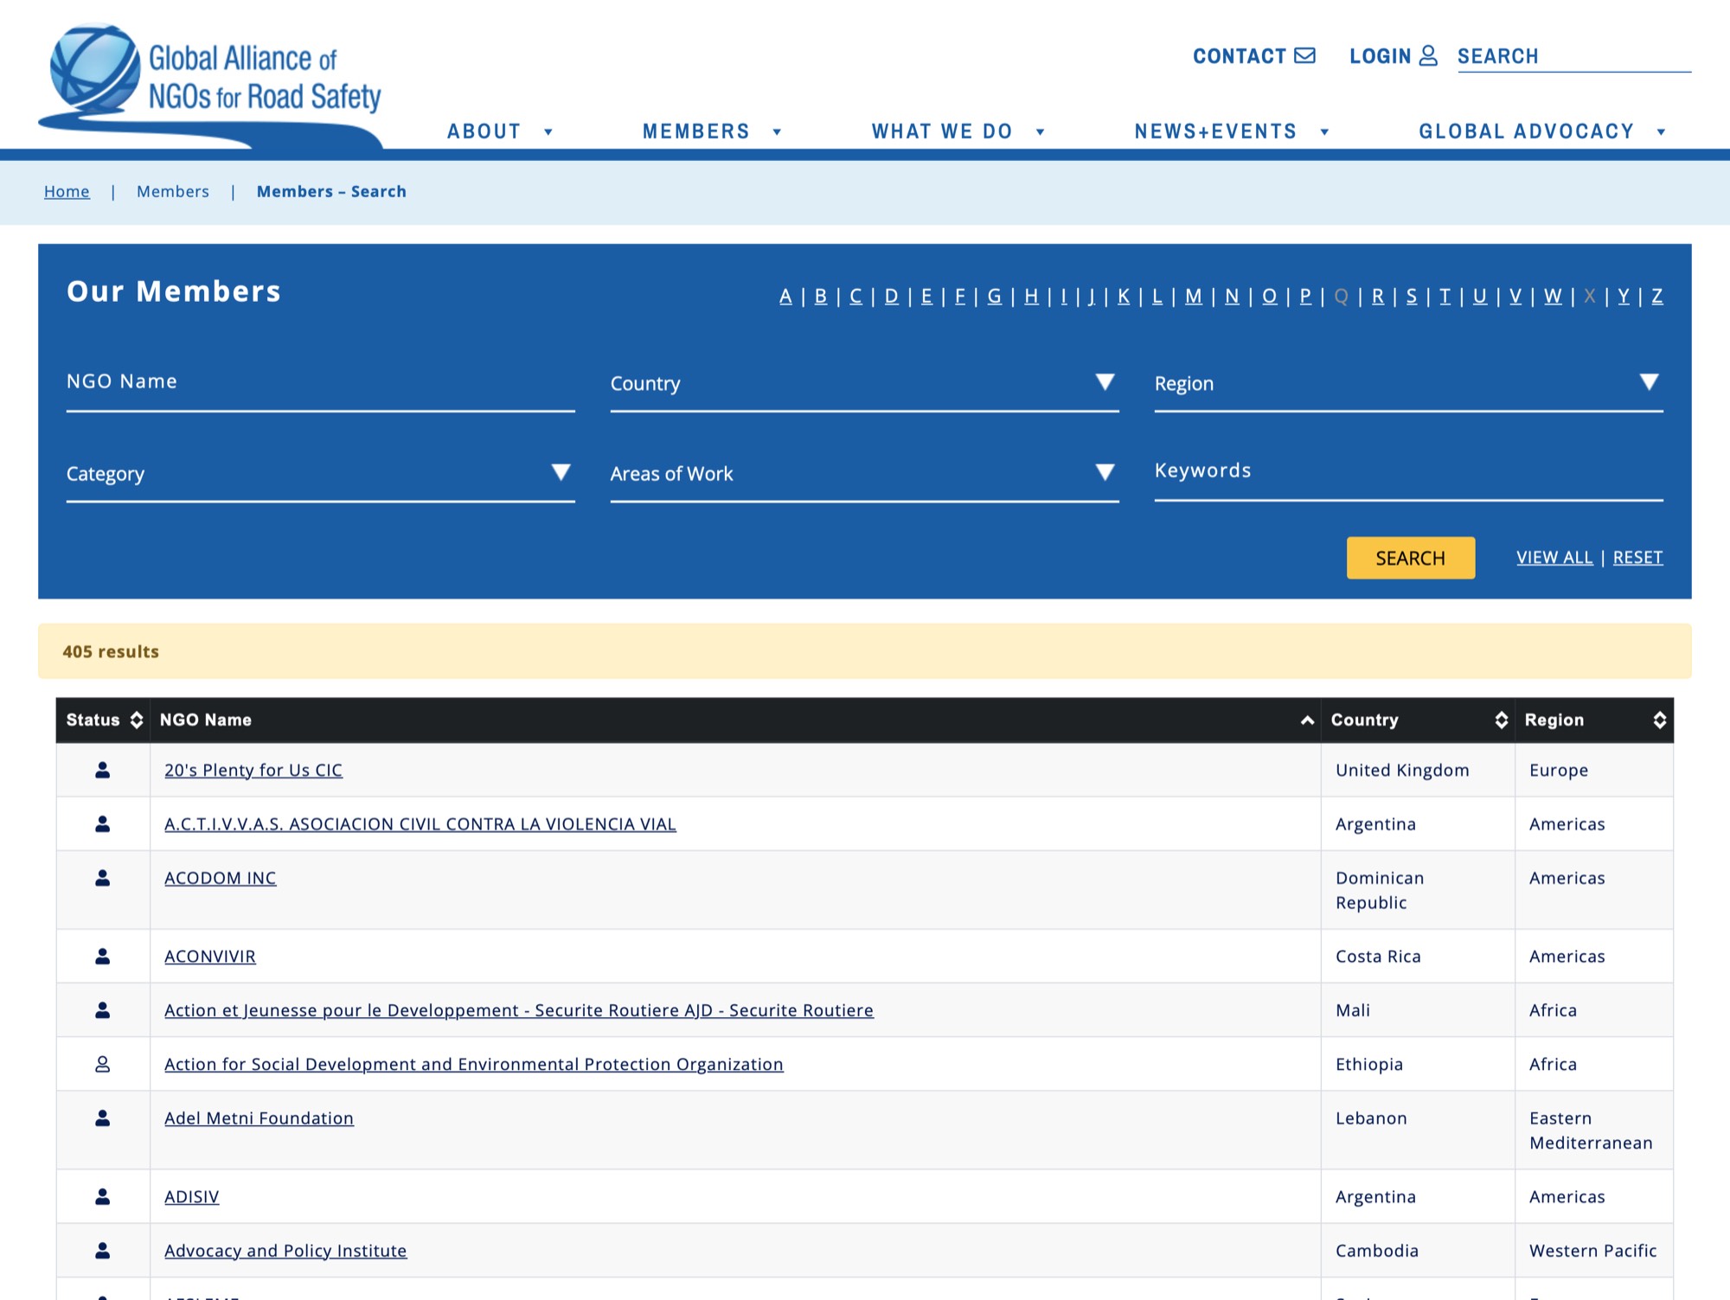This screenshot has width=1730, height=1300.
Task: Expand the Areas of Work dropdown
Action: coord(1104,472)
